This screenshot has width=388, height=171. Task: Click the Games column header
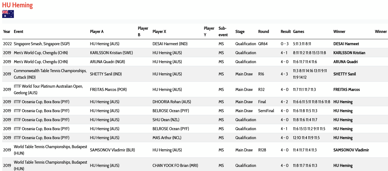[x=299, y=32]
